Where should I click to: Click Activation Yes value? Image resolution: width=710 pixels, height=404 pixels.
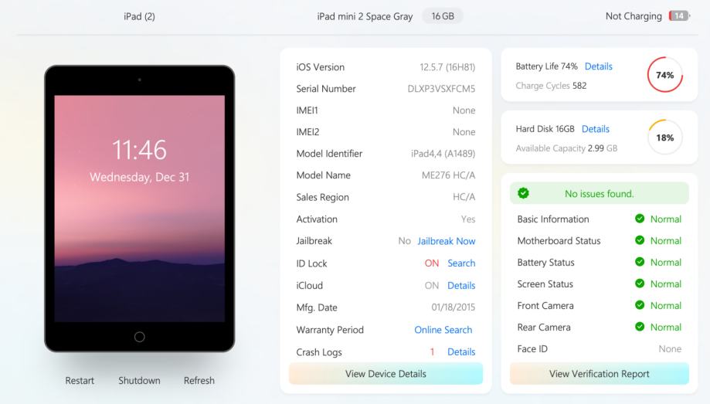[468, 219]
